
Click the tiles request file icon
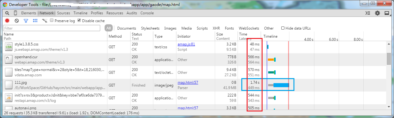tap(8, 72)
